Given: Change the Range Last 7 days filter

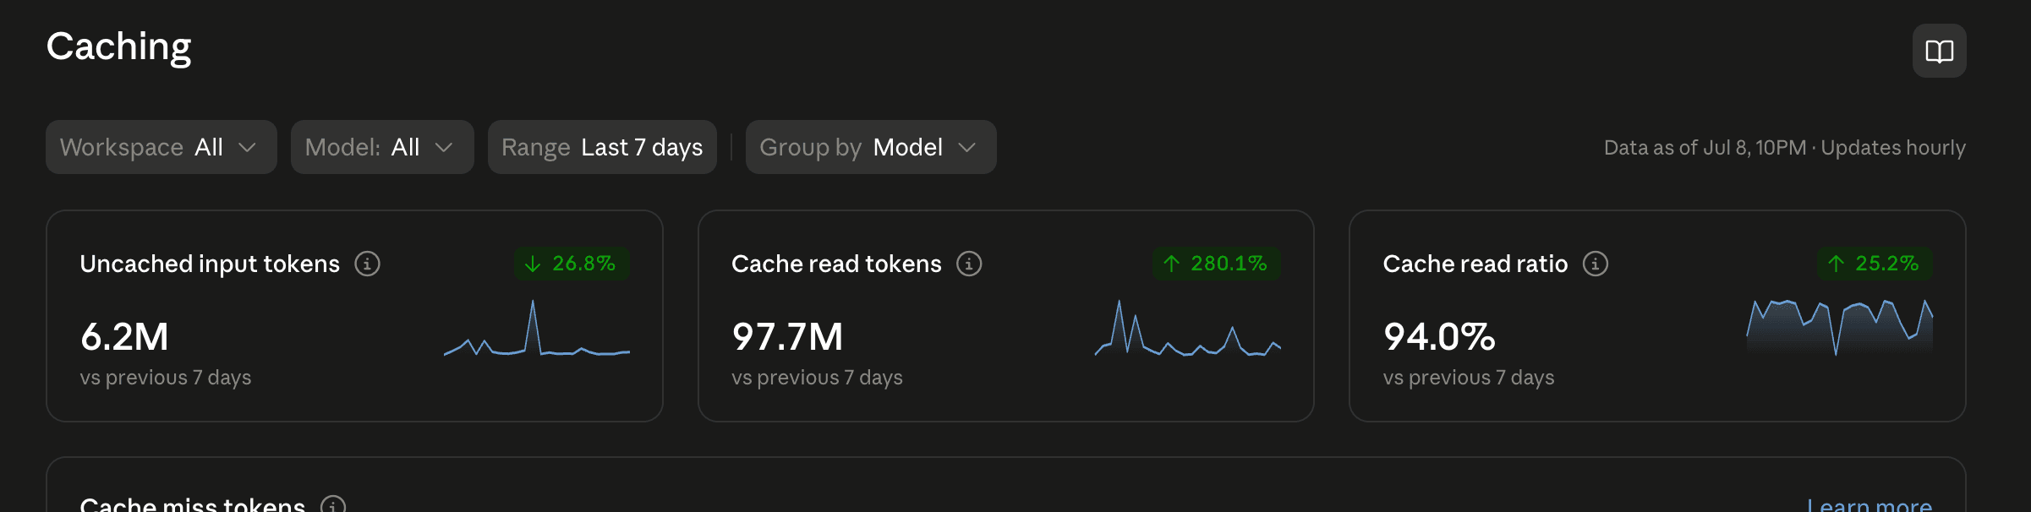Looking at the screenshot, I should pos(602,147).
